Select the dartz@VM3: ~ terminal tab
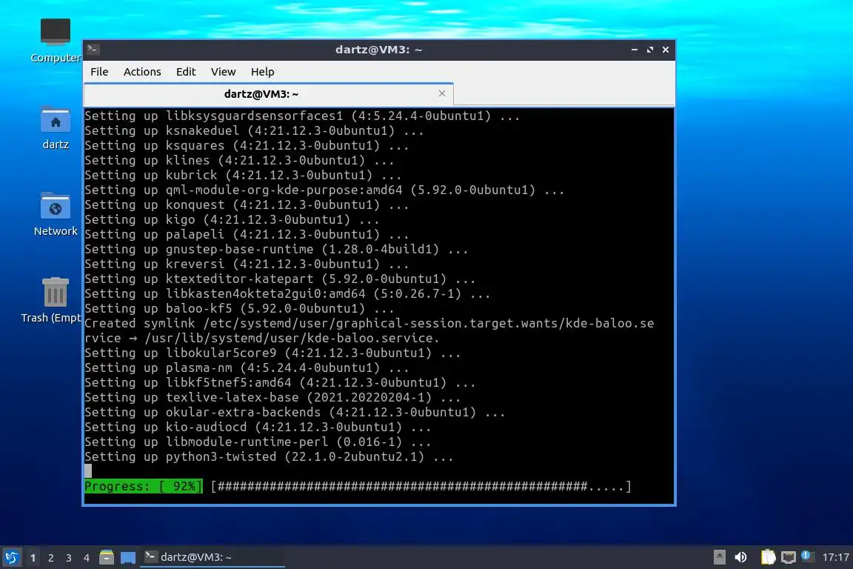853x569 pixels. pyautogui.click(x=261, y=94)
